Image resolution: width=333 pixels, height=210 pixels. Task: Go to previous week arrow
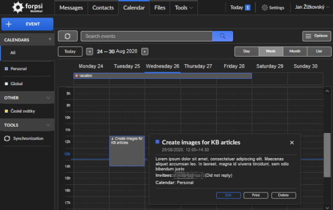tap(89, 51)
